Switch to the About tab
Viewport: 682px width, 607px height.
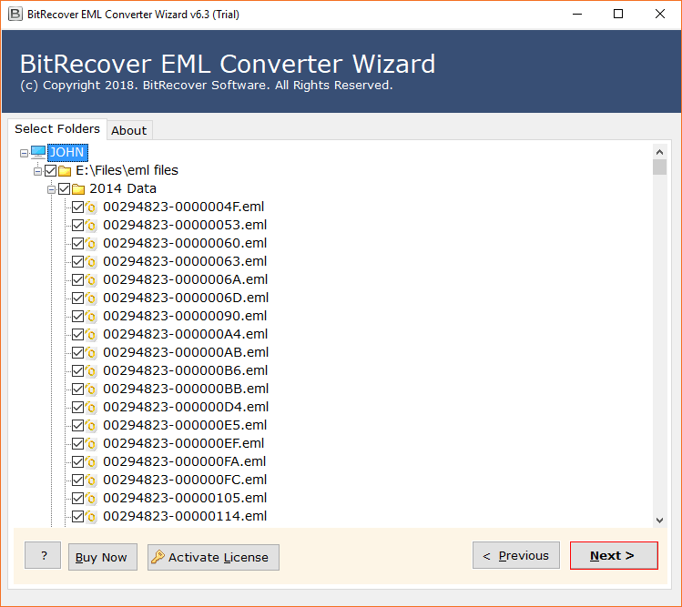[x=129, y=130]
